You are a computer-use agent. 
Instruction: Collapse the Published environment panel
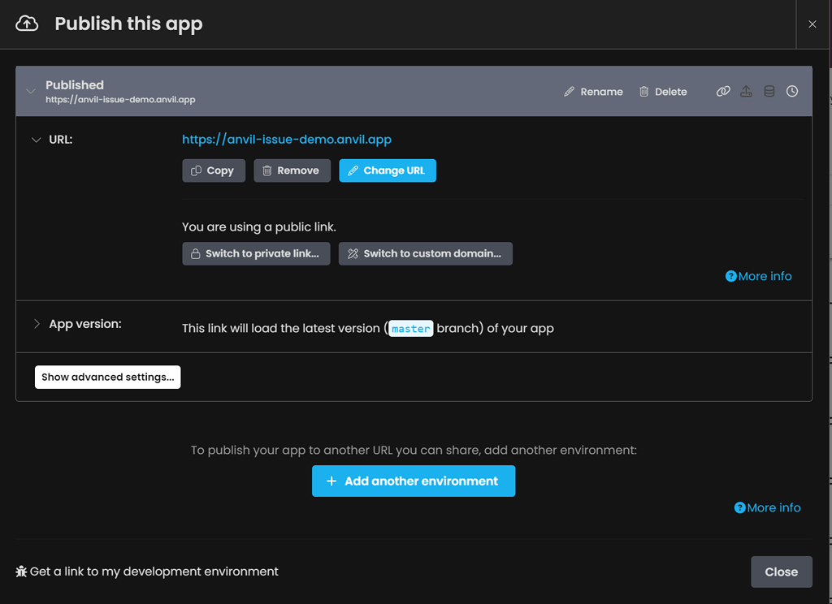[x=31, y=91]
